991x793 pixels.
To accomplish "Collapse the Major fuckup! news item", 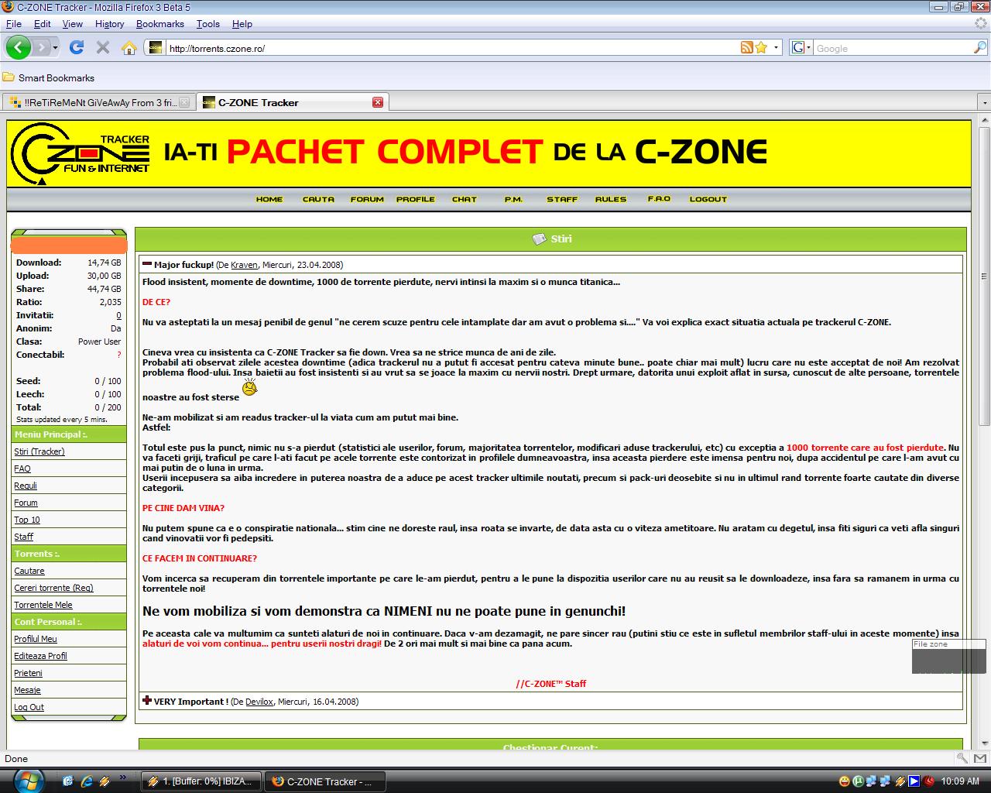I will pyautogui.click(x=147, y=264).
